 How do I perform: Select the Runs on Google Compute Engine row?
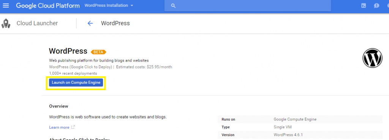coord(300,119)
